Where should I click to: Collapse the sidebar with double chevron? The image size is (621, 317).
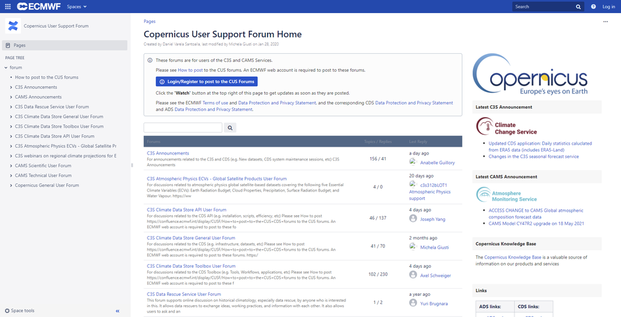pyautogui.click(x=118, y=311)
